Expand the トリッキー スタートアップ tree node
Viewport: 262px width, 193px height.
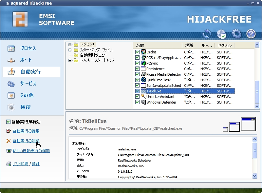[70, 60]
